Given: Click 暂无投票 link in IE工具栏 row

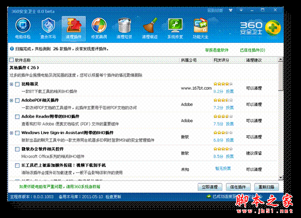Looking at the screenshot, I should coord(223,169).
